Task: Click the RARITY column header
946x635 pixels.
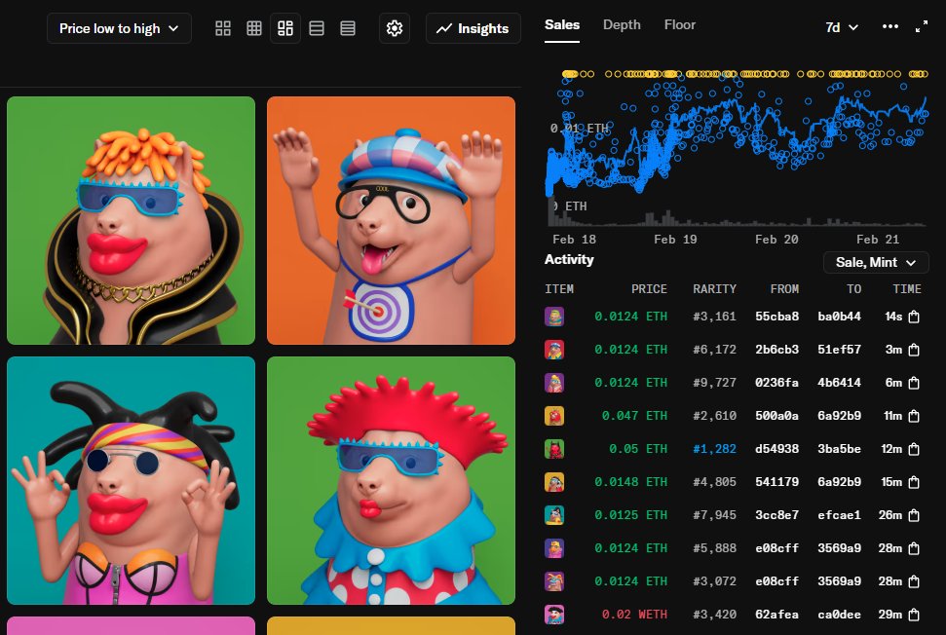Action: pyautogui.click(x=714, y=289)
